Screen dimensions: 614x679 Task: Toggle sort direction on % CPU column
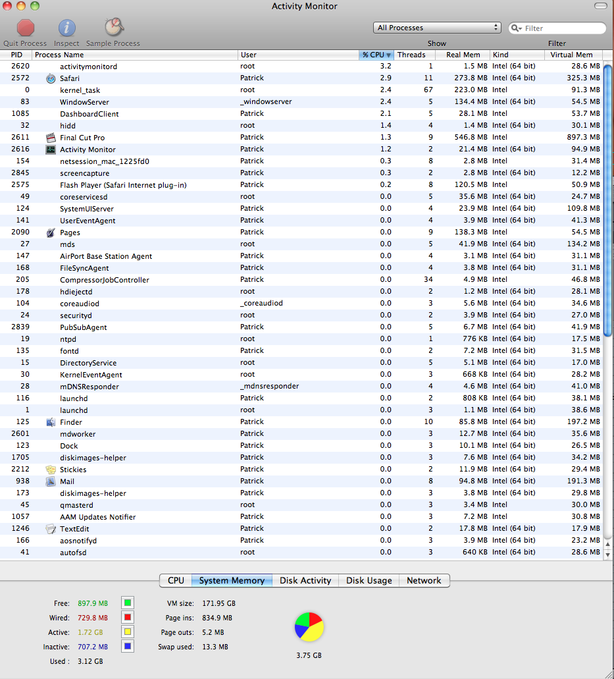point(376,55)
